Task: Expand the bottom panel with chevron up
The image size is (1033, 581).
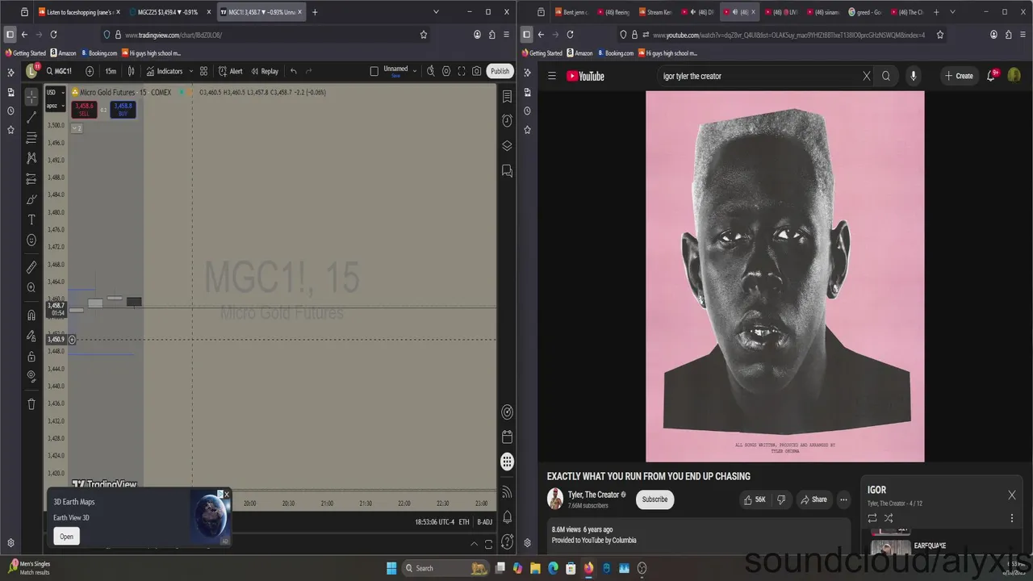Action: [x=474, y=545]
